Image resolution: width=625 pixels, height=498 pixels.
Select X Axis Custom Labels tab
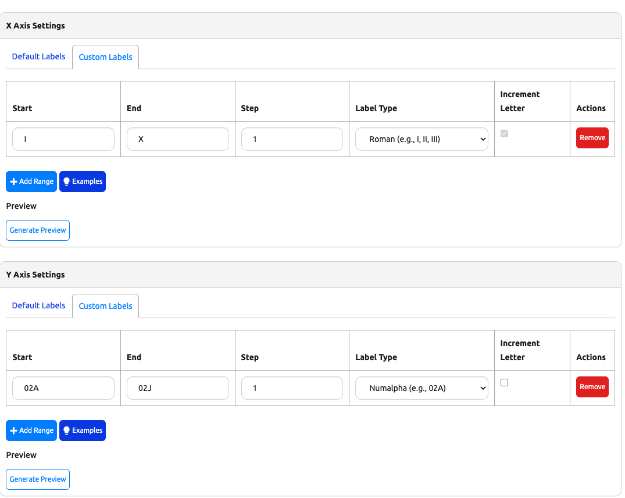click(x=105, y=57)
